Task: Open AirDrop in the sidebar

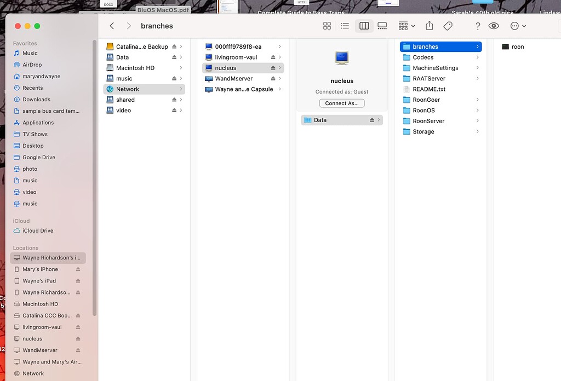Action: [x=32, y=65]
